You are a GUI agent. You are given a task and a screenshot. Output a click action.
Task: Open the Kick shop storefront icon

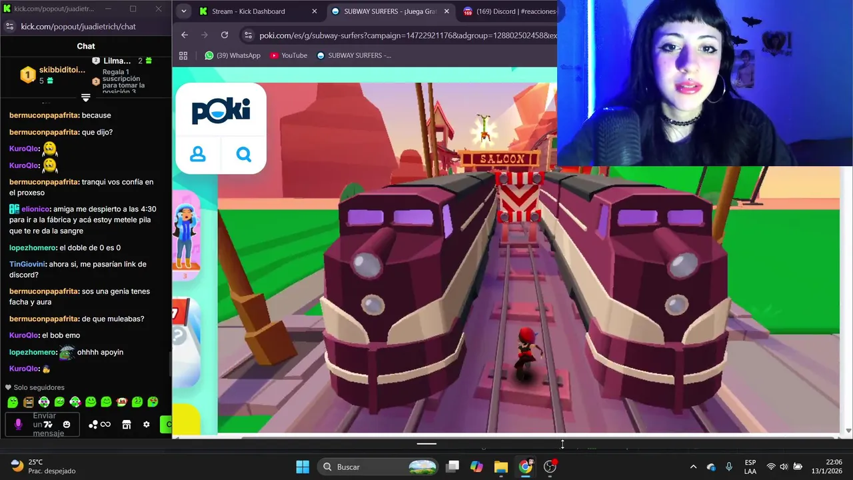127,425
